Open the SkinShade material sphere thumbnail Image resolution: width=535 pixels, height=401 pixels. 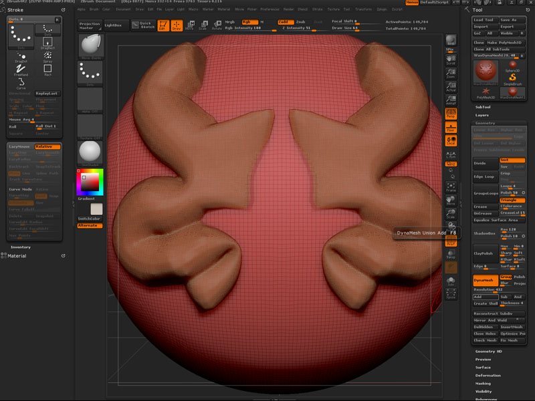coord(90,153)
